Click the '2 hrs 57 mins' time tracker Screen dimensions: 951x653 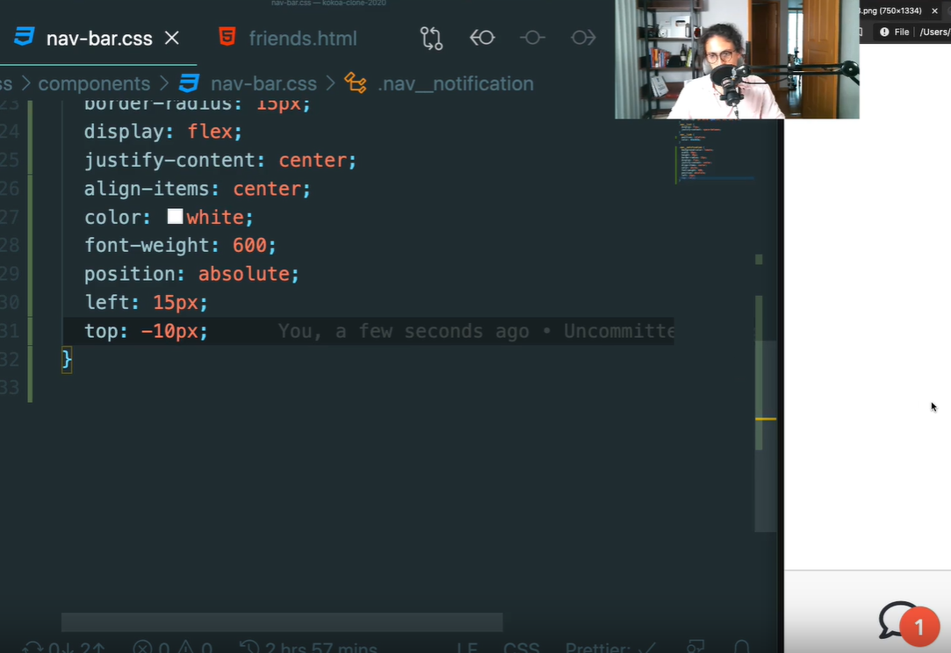(x=308, y=648)
